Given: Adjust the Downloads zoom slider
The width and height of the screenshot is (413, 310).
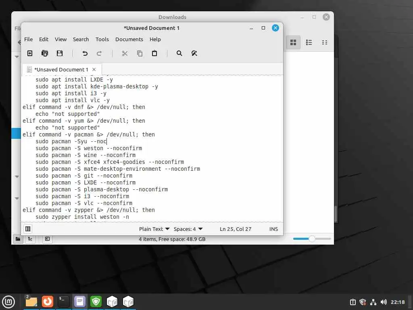Looking at the screenshot, I should point(312,239).
